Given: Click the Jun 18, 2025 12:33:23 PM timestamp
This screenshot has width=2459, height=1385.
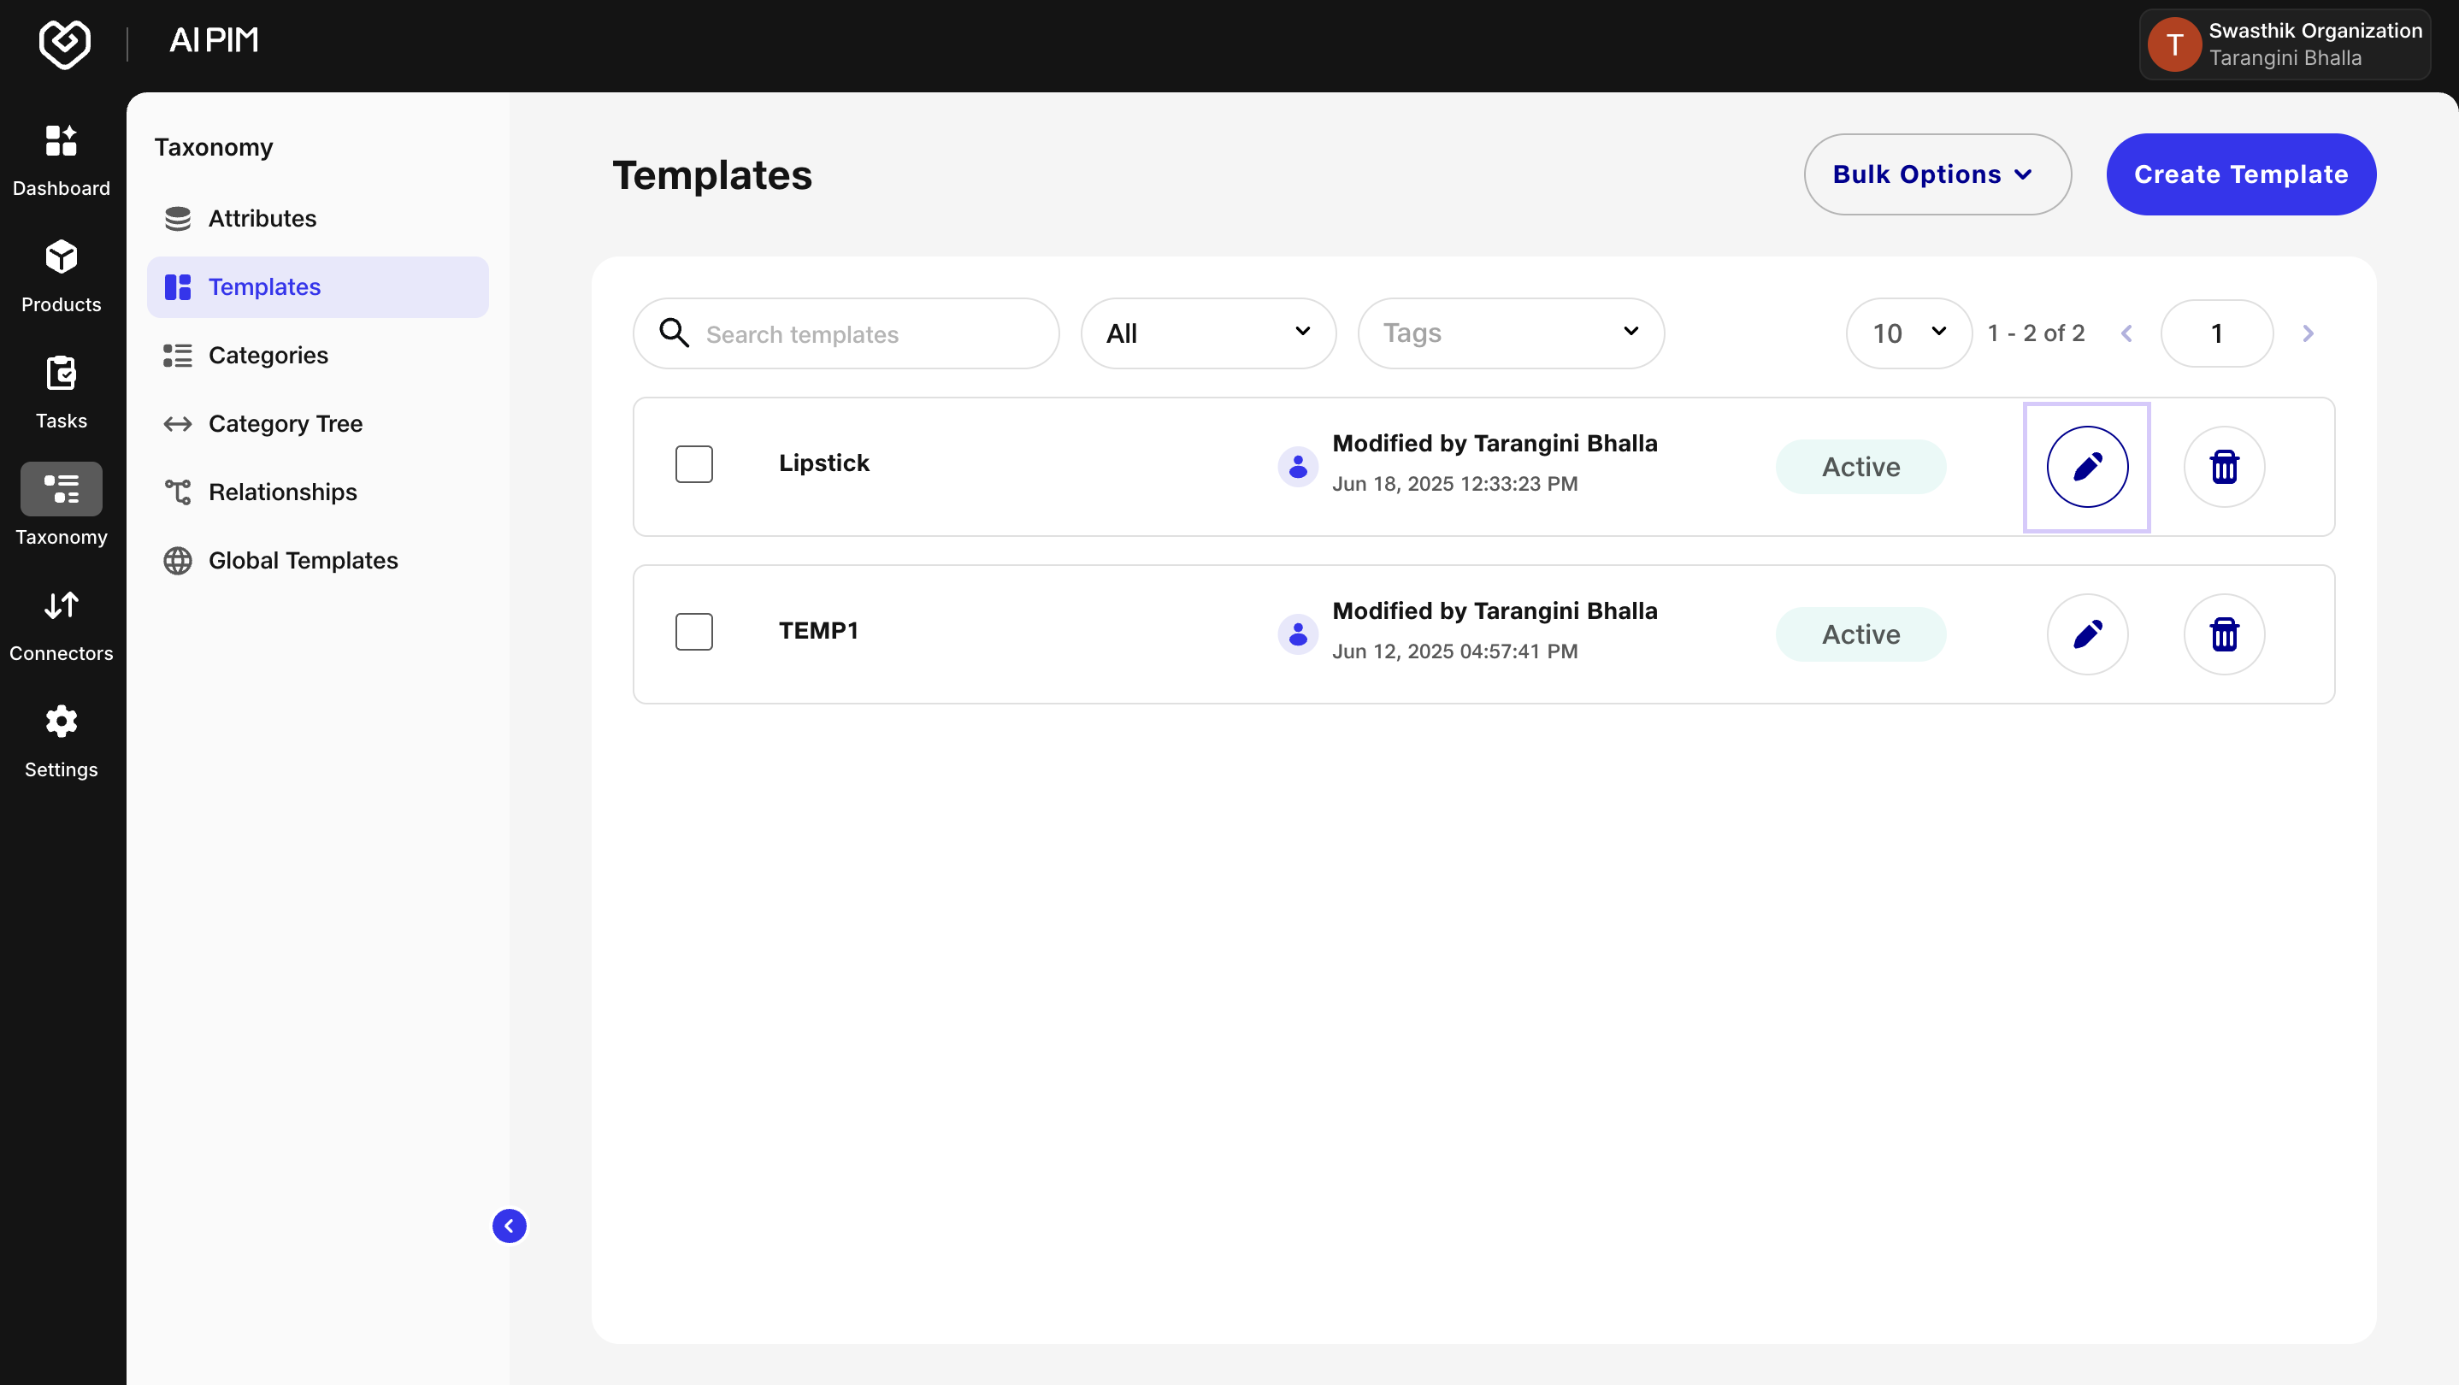Looking at the screenshot, I should [x=1454, y=484].
